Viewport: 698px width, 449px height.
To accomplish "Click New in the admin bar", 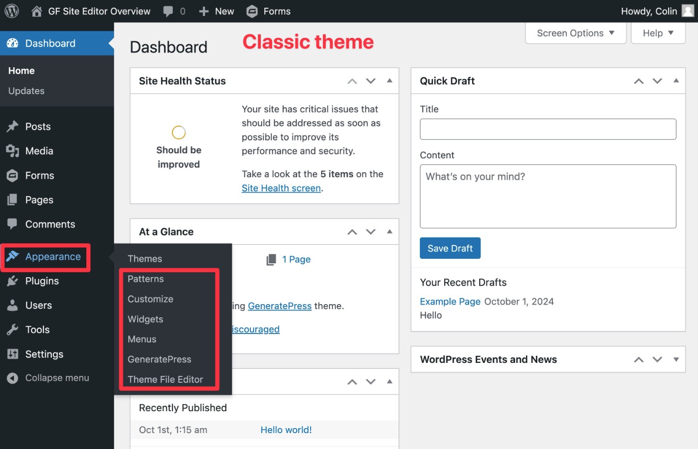I will click(x=224, y=11).
